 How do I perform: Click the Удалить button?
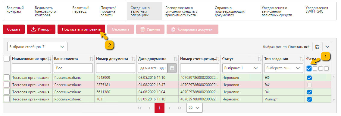pos(150,29)
